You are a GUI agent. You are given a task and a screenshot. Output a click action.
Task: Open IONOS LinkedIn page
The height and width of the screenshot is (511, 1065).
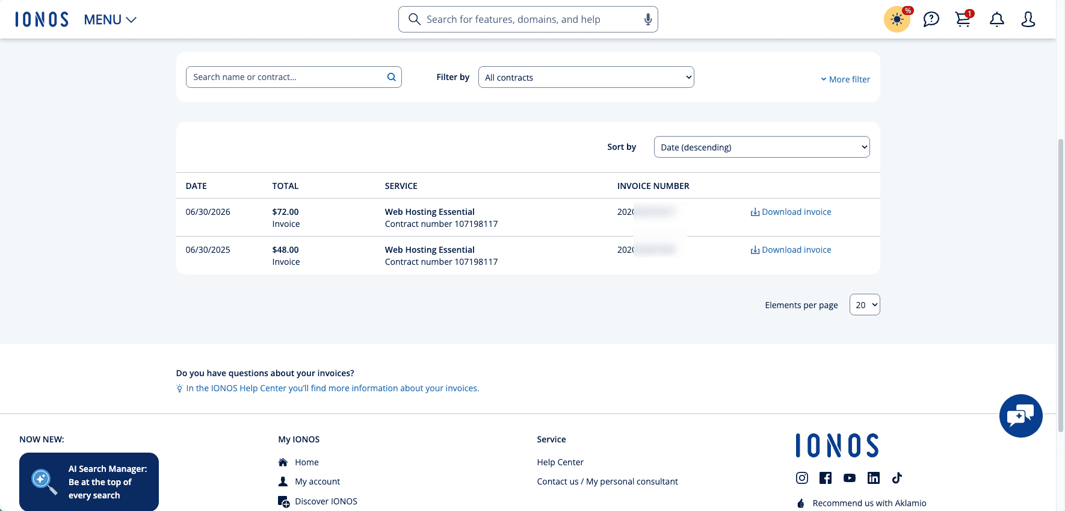[874, 478]
